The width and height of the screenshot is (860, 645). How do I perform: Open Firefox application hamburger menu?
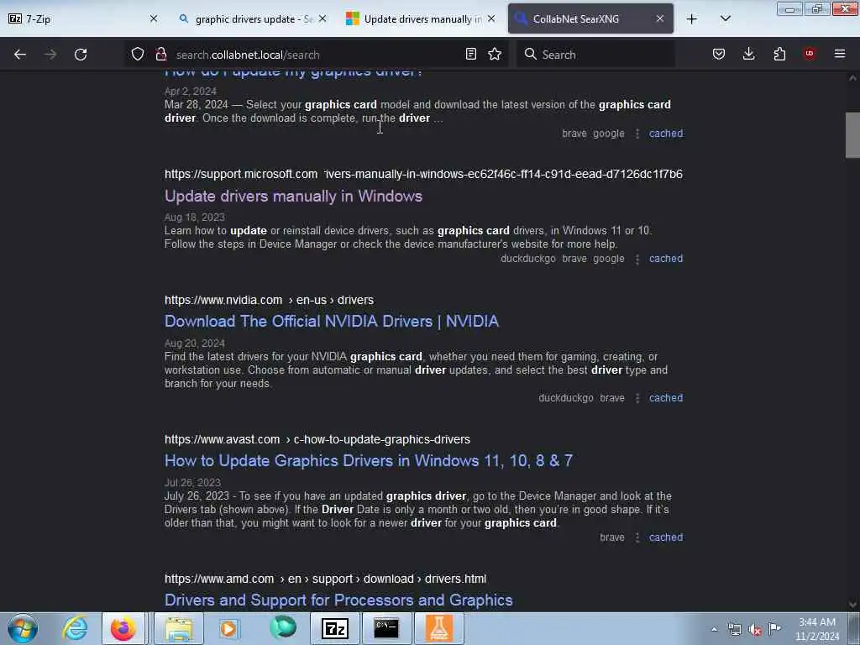[840, 55]
